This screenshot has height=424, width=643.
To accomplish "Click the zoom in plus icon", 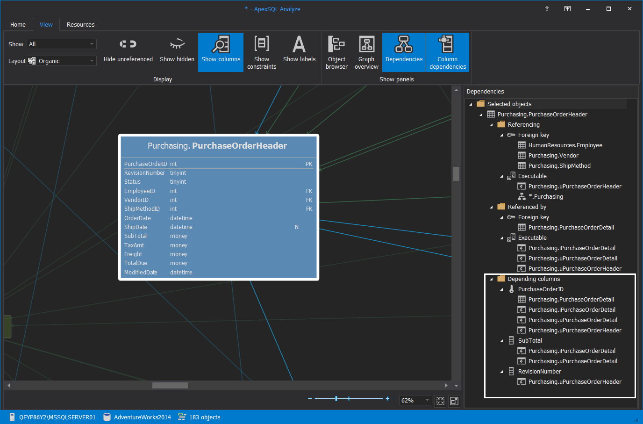I will [387, 399].
